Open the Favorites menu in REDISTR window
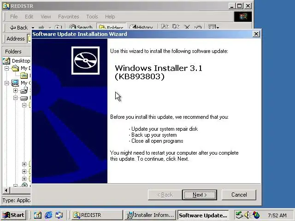 (x=69, y=17)
